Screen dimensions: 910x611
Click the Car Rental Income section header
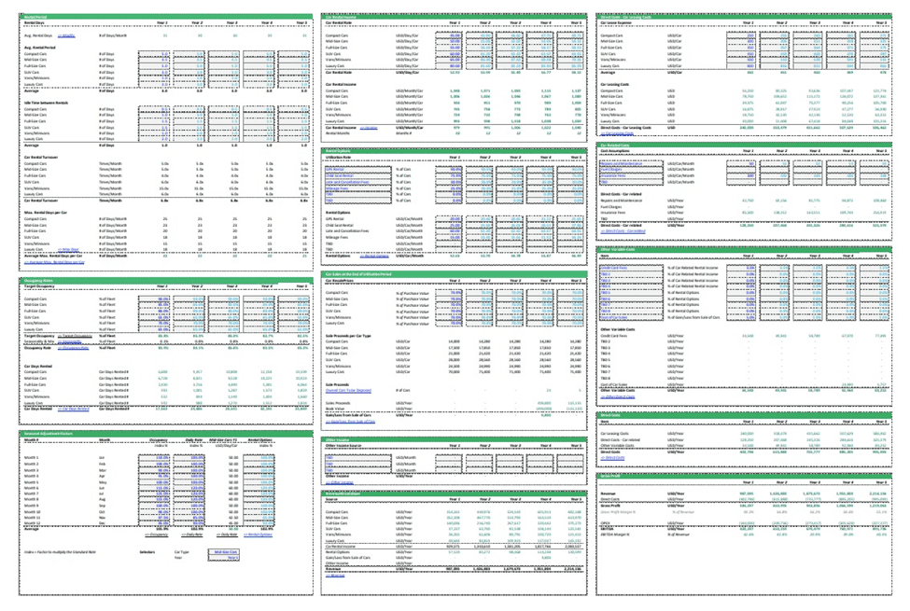point(454,17)
